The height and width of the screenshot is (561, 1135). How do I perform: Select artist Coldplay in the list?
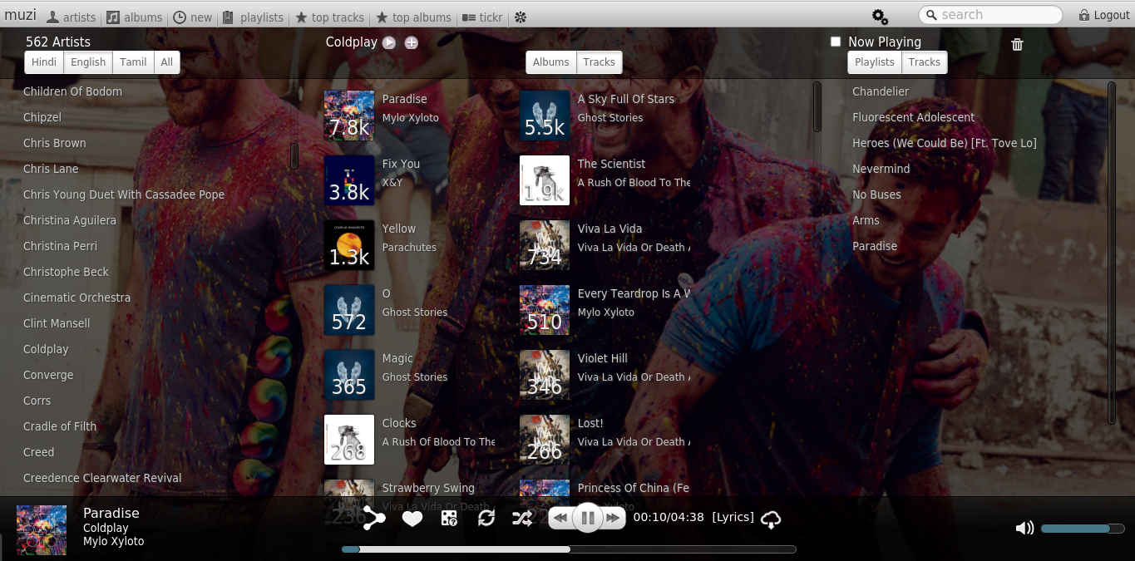click(46, 349)
